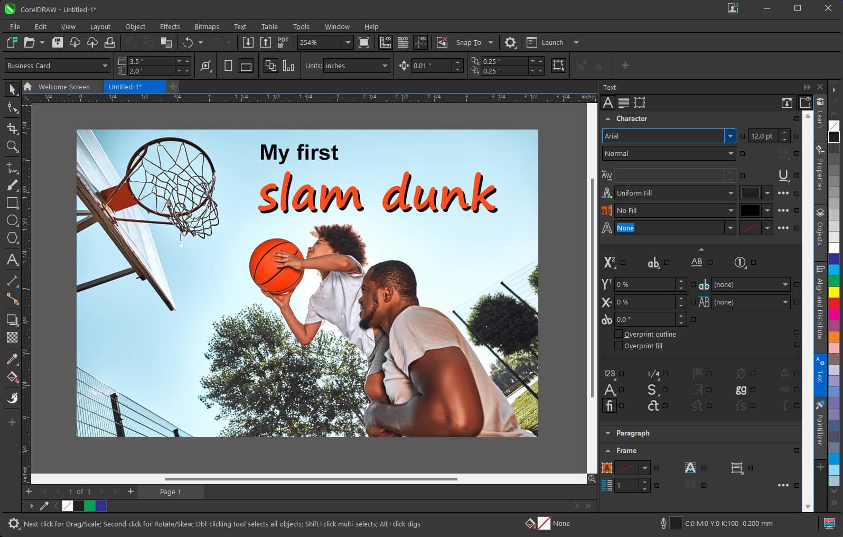The width and height of the screenshot is (843, 537).
Task: Open the Bitmaps menu
Action: pyautogui.click(x=207, y=26)
